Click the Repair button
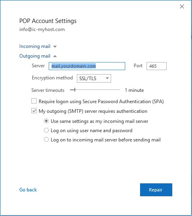 coord(156,190)
